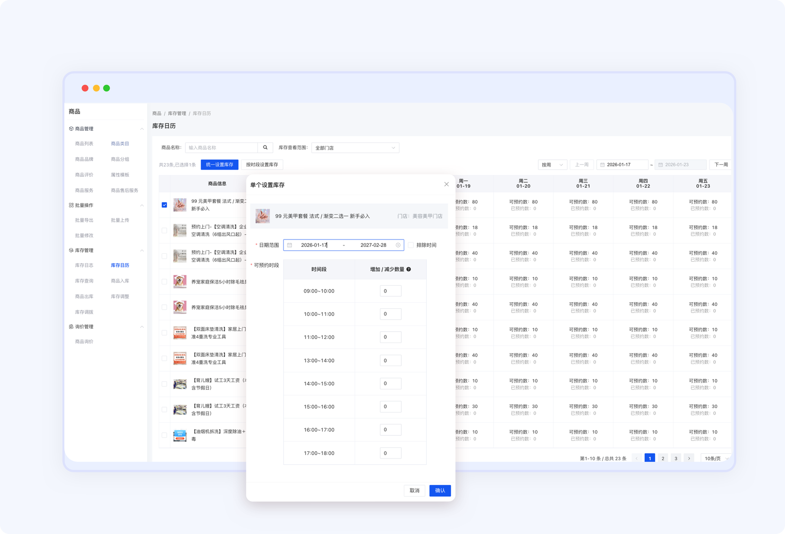Select 商品类目 from the sidebar menu
785x534 pixels.
point(120,144)
